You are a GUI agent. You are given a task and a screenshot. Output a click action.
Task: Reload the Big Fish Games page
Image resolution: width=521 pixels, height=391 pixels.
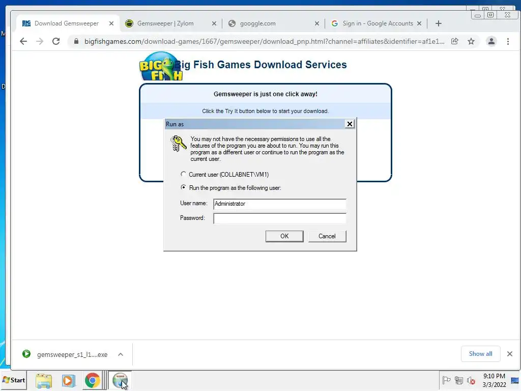pos(56,41)
